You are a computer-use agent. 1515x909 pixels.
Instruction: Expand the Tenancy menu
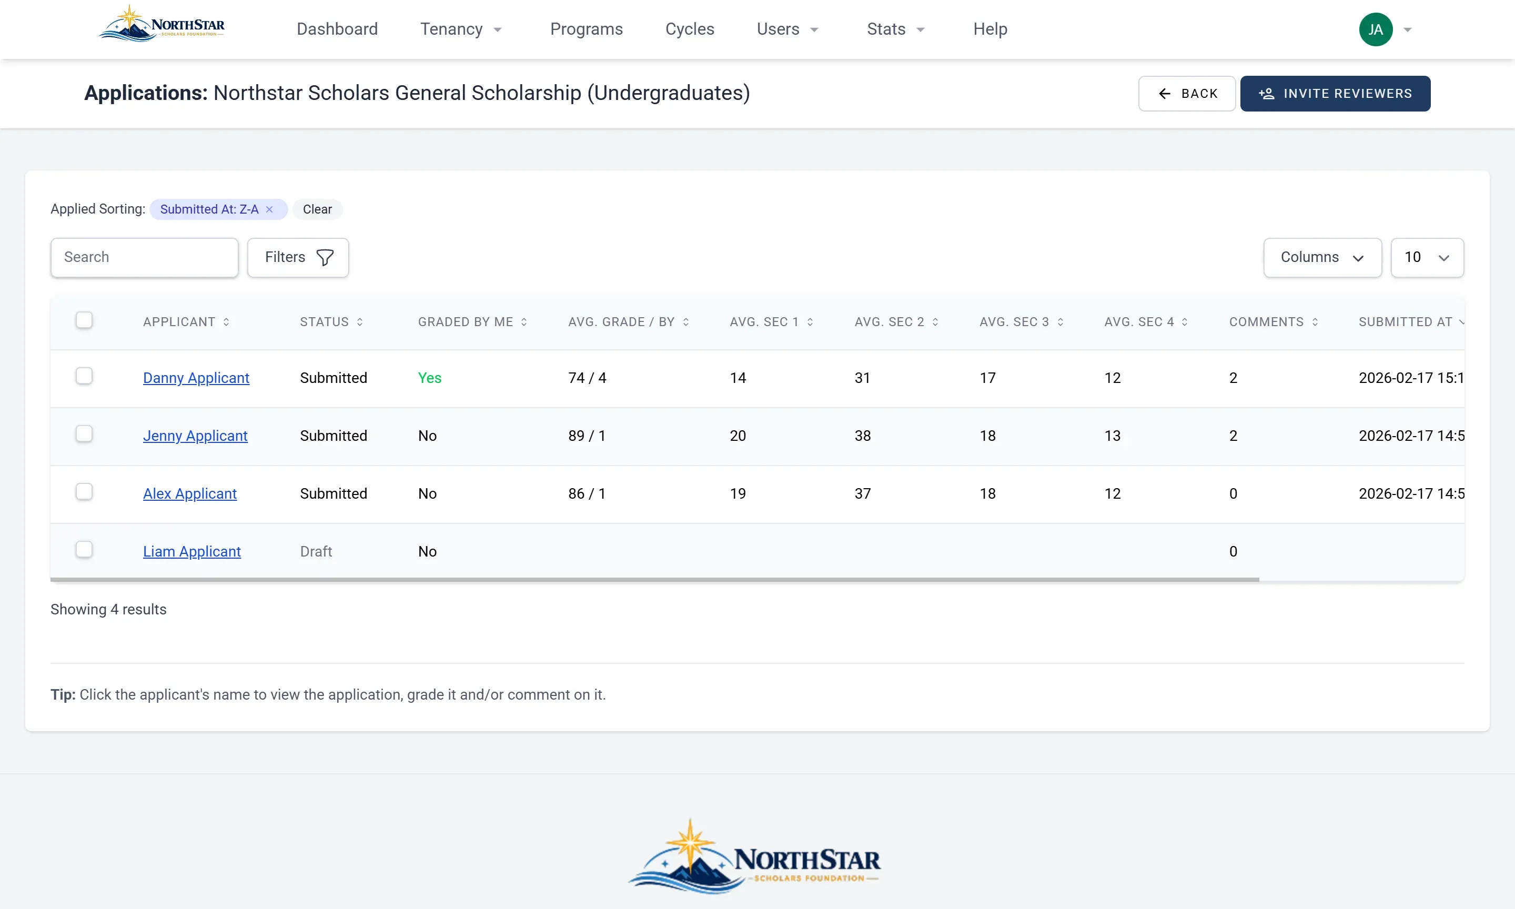[x=461, y=29]
